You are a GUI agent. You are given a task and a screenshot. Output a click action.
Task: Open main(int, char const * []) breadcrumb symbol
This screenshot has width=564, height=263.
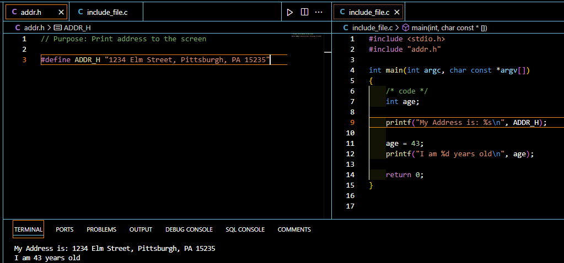[x=449, y=28]
